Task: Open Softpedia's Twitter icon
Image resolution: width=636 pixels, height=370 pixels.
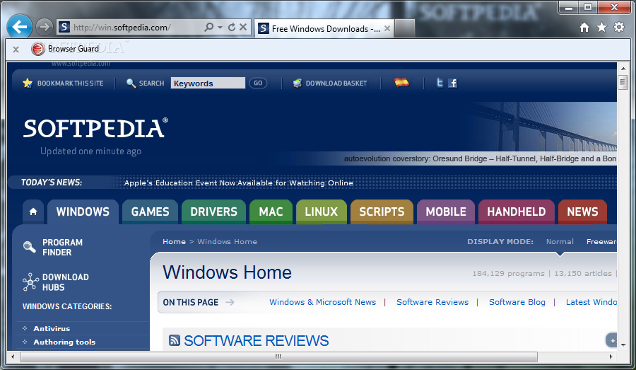Action: (x=440, y=83)
